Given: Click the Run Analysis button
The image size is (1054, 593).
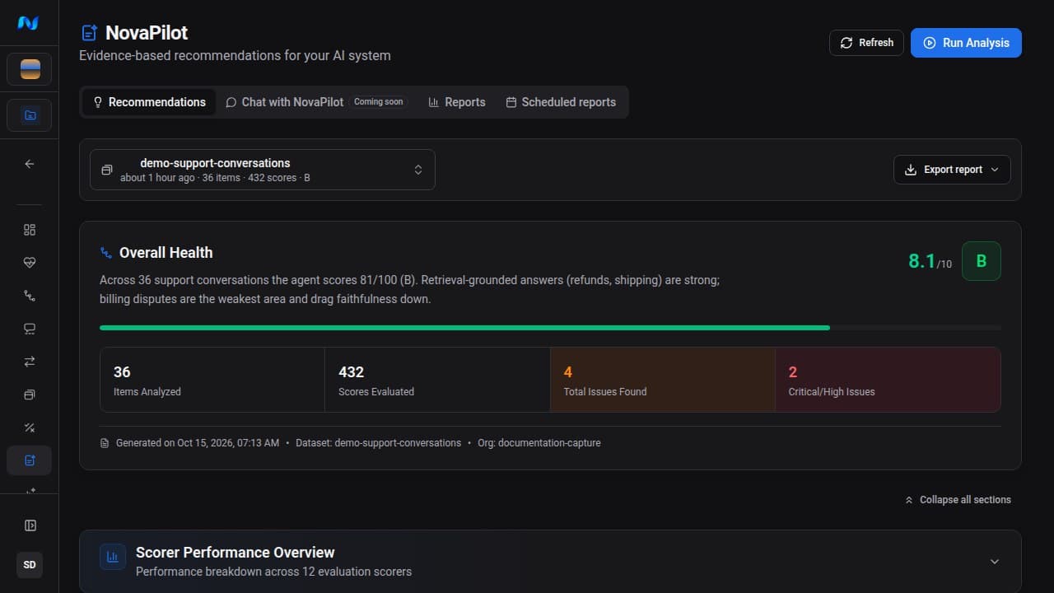Looking at the screenshot, I should [x=966, y=43].
